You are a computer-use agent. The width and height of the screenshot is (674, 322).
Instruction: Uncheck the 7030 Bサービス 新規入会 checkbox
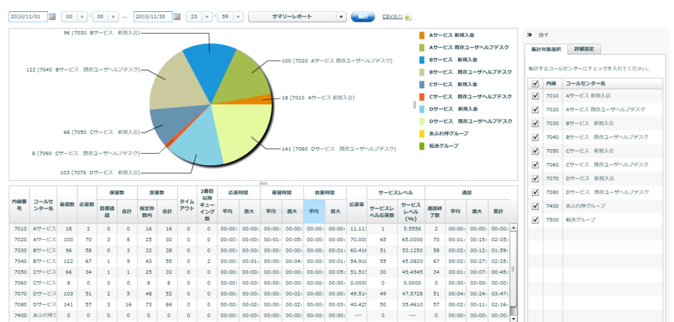click(x=535, y=124)
